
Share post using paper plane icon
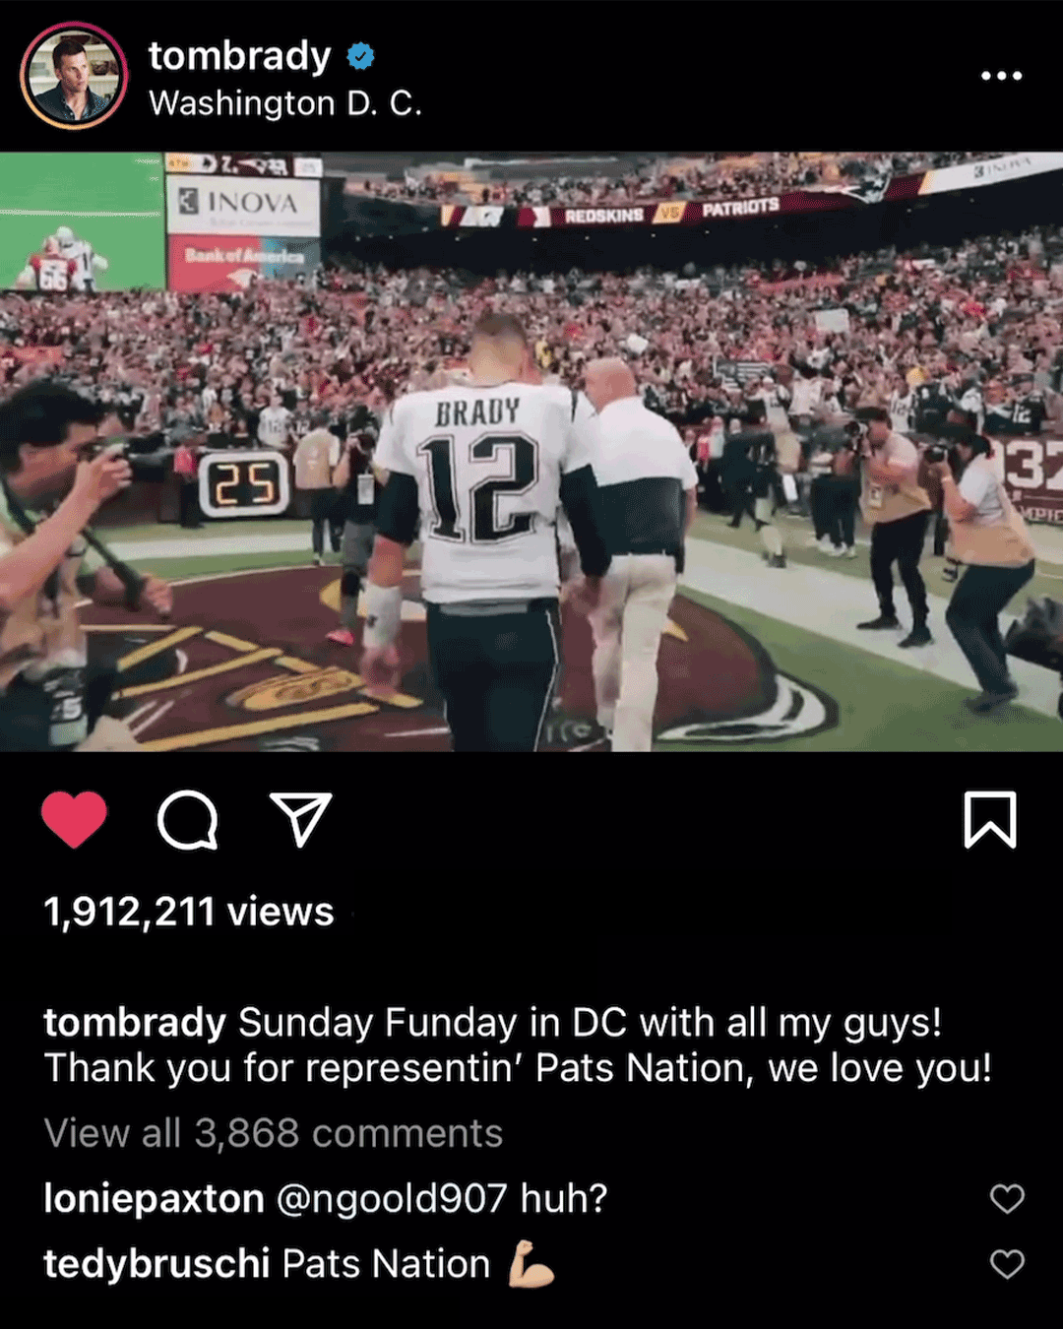[x=300, y=819]
